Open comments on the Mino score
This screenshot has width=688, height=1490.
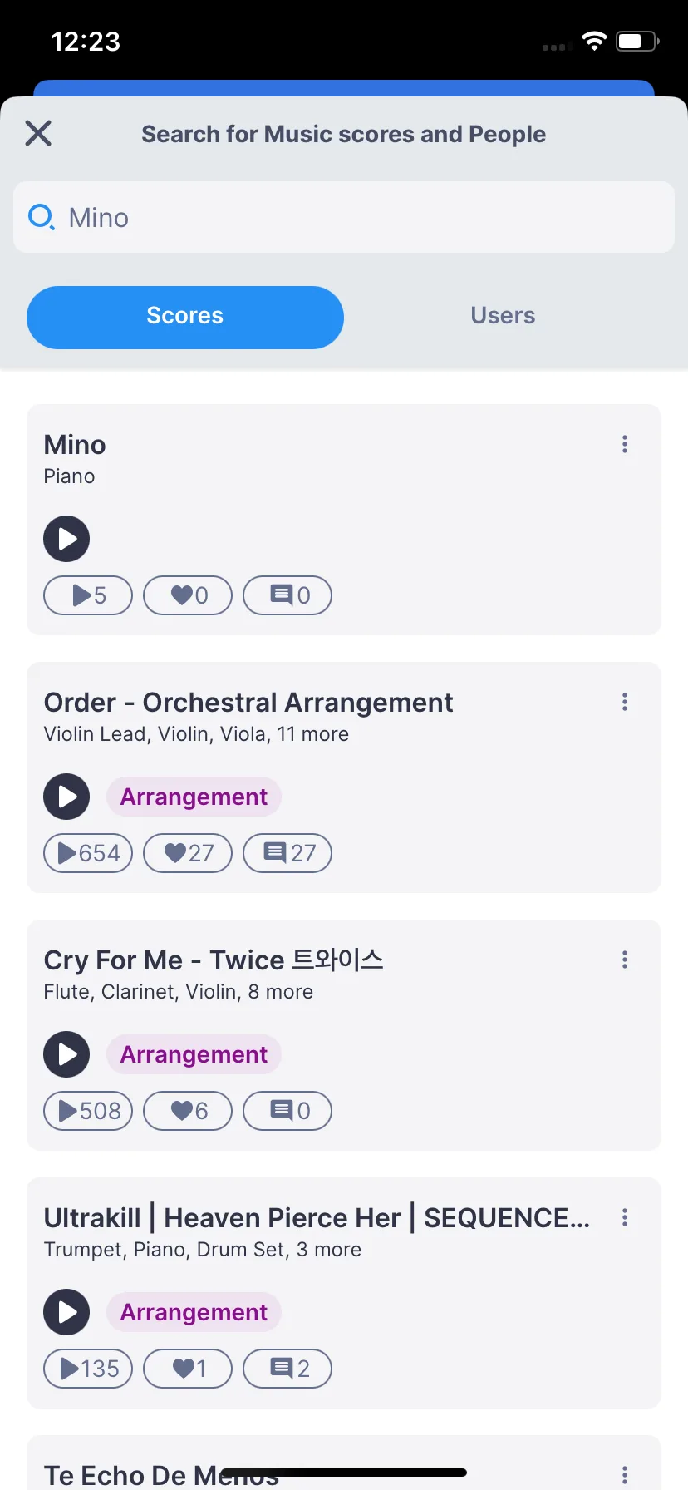(287, 595)
